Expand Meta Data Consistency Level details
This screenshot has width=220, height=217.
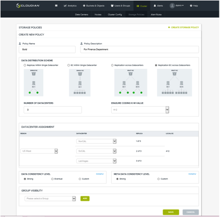[x=192, y=174]
